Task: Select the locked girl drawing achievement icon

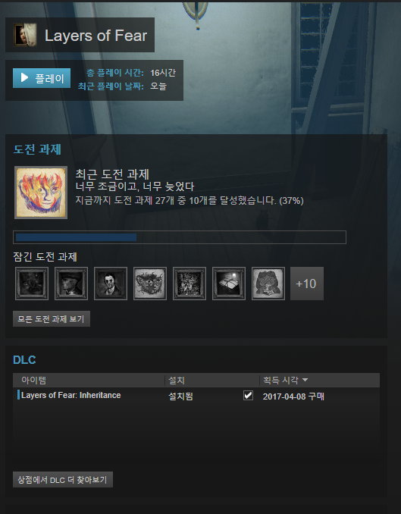Action: pyautogui.click(x=268, y=284)
